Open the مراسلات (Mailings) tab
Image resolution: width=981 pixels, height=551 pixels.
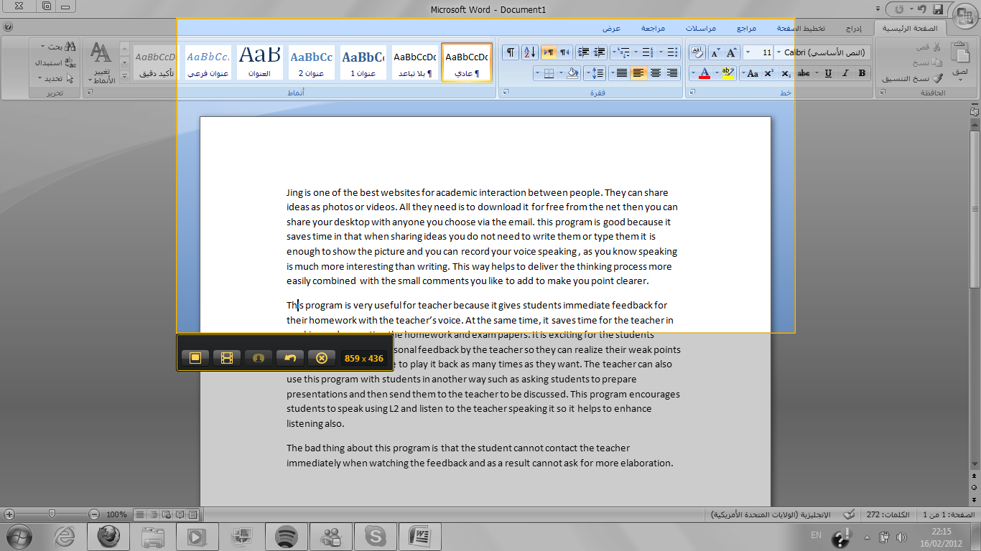point(700,29)
